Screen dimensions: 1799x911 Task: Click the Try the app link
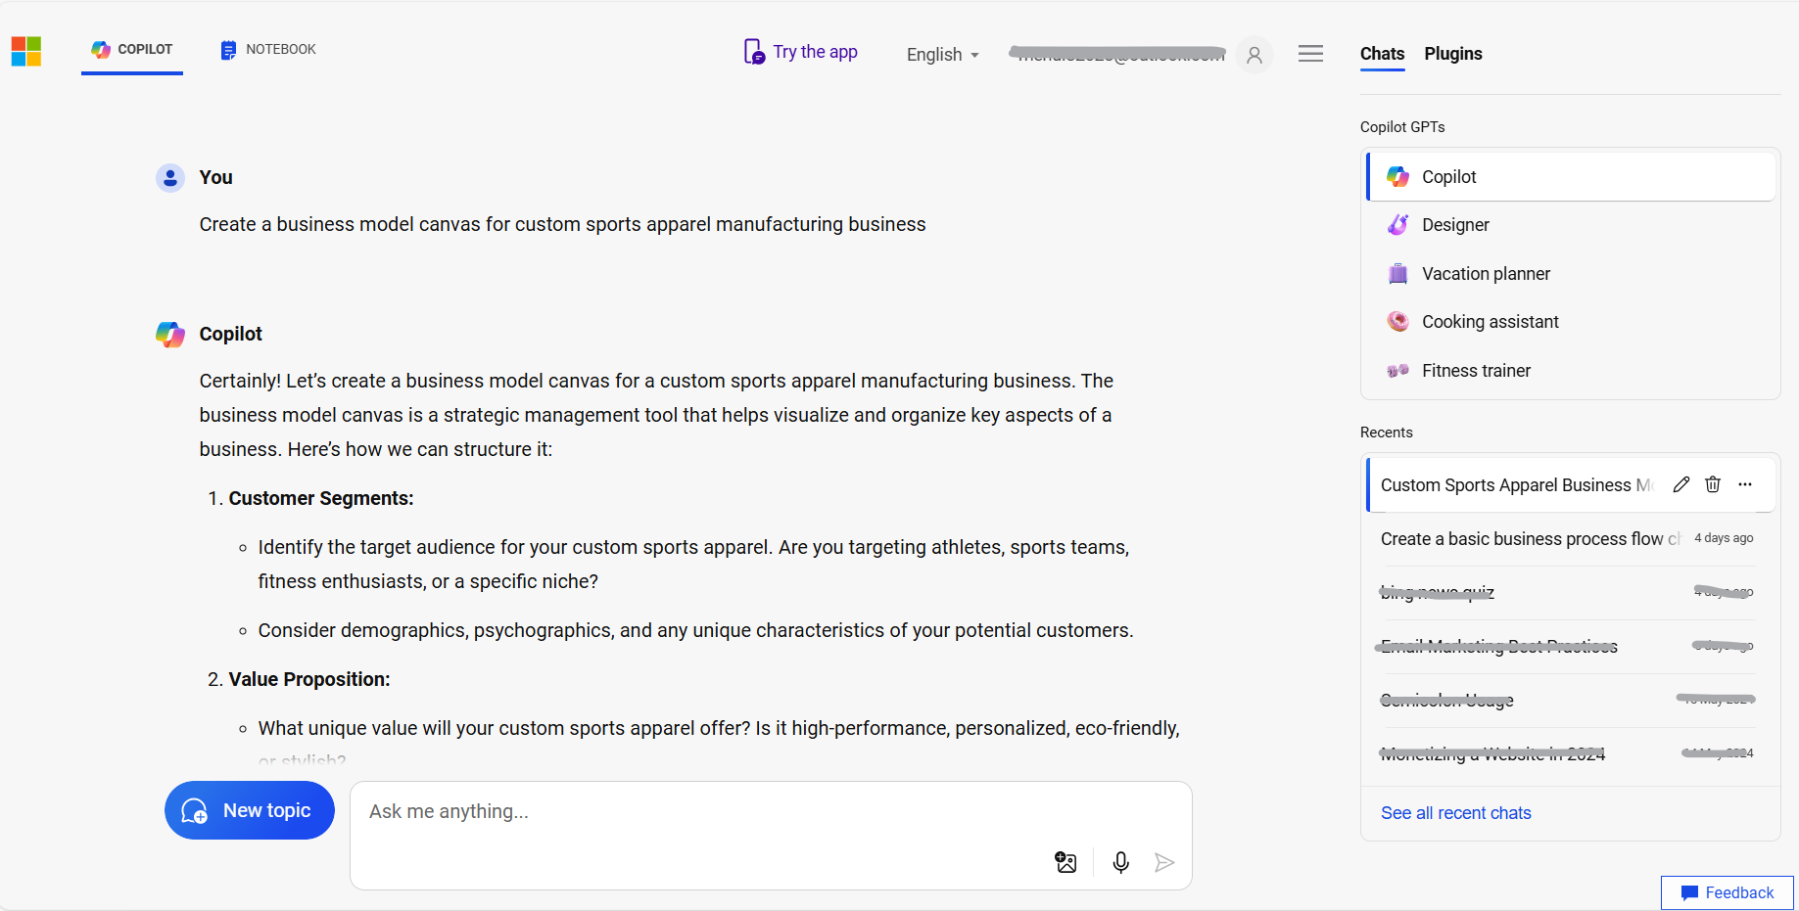pyautogui.click(x=801, y=52)
